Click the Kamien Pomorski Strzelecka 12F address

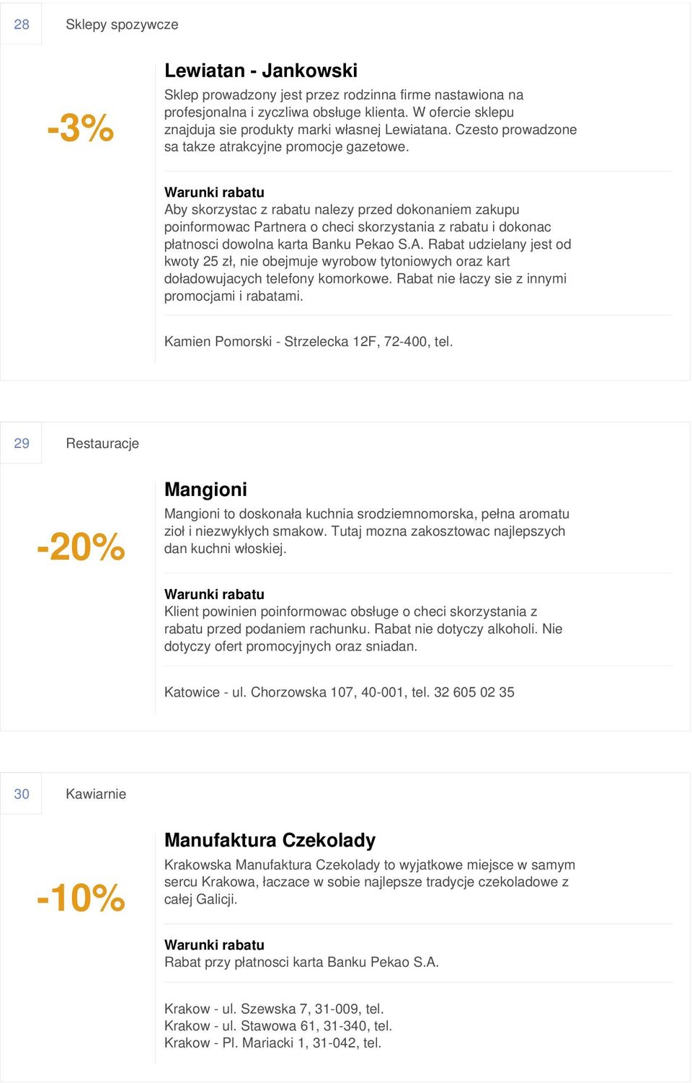point(309,342)
